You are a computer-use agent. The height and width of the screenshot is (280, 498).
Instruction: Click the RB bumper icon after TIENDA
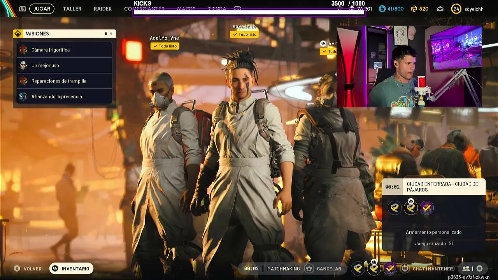click(237, 9)
